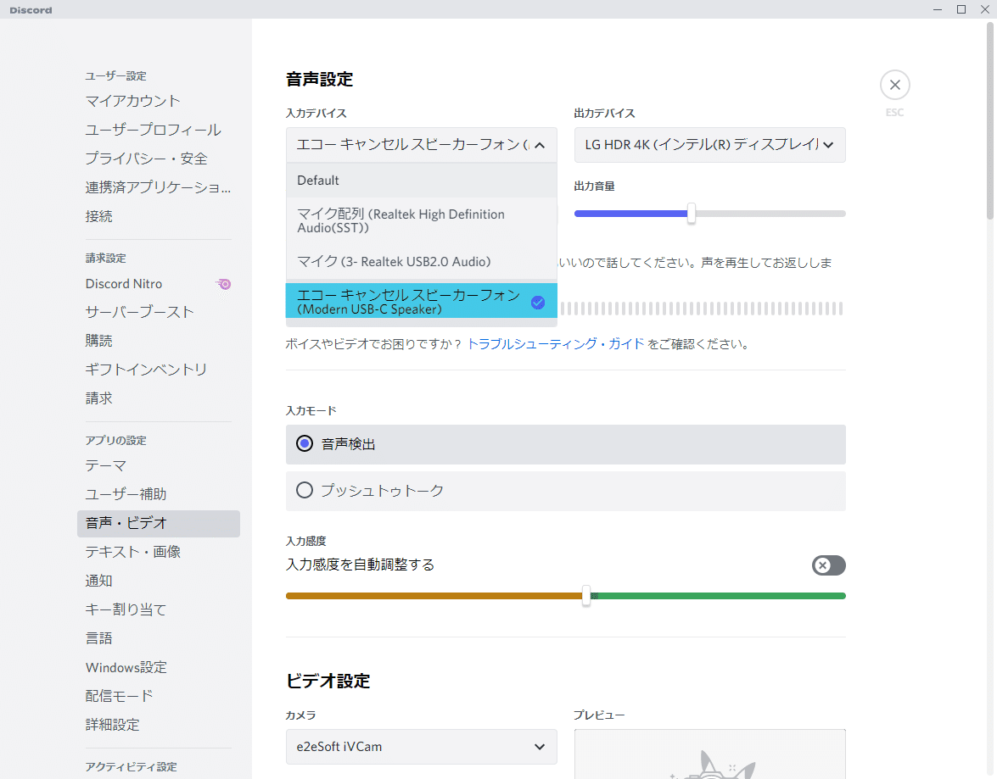Image resolution: width=997 pixels, height=779 pixels.
Task: Choose Default input device option
Action: click(x=422, y=181)
